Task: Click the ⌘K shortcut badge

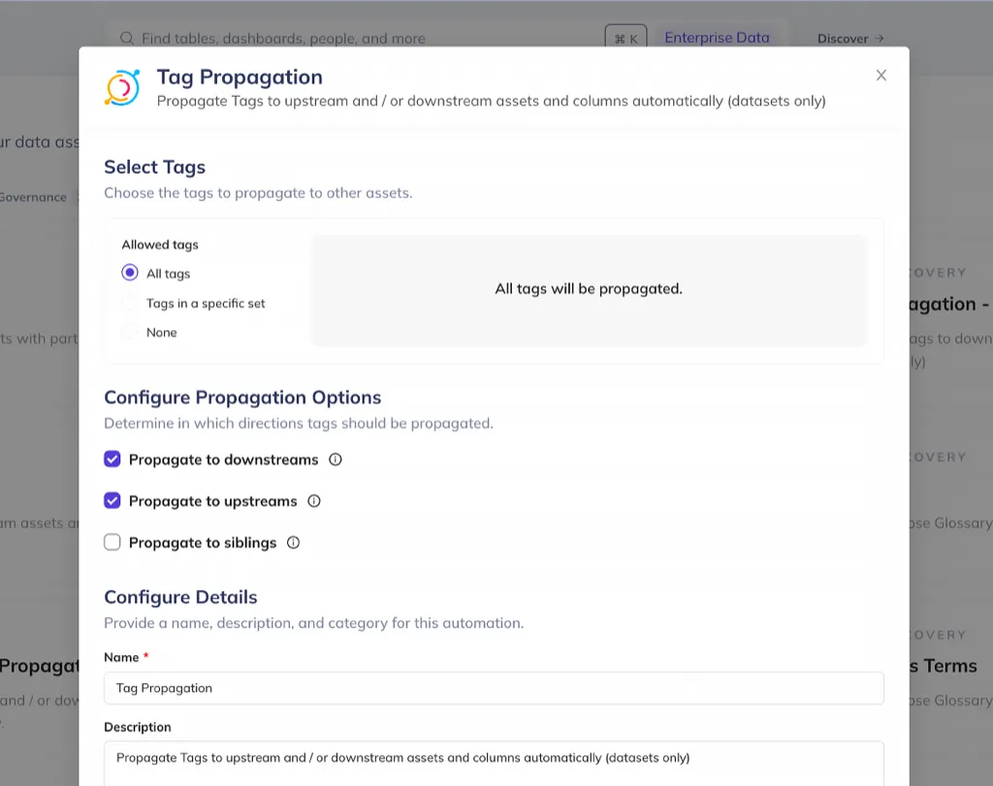Action: coord(626,39)
